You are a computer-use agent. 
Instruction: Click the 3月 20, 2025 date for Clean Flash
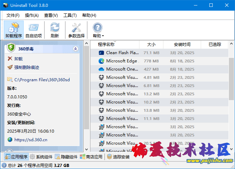coord(182,53)
